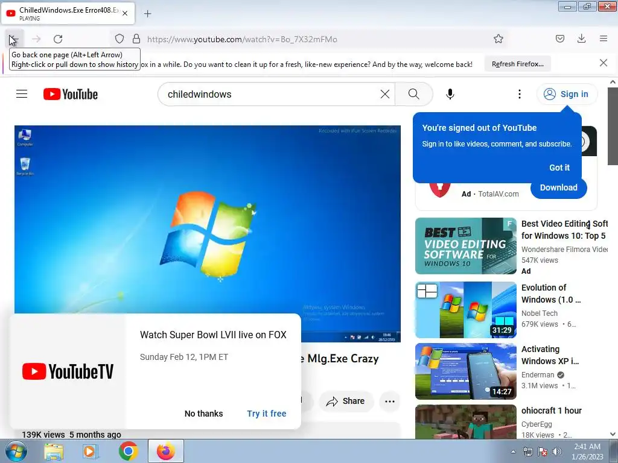Show hidden system tray icons
This screenshot has height=463, width=618.
513,452
